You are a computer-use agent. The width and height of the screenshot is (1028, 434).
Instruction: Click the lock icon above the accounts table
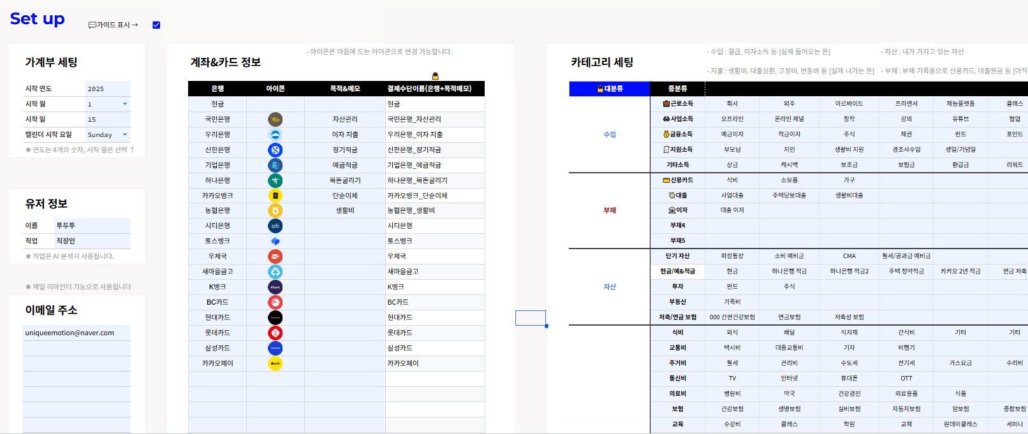(436, 76)
